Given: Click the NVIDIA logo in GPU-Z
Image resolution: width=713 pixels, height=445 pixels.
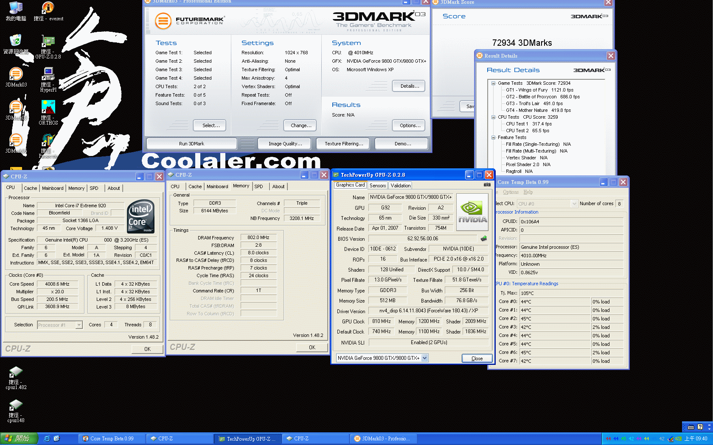Looking at the screenshot, I should click(x=472, y=212).
